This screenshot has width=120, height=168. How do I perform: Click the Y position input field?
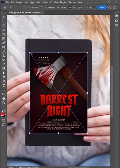tap(51, 7)
